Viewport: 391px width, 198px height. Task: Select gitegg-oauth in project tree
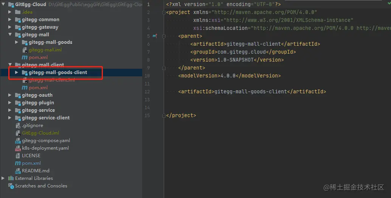point(37,95)
